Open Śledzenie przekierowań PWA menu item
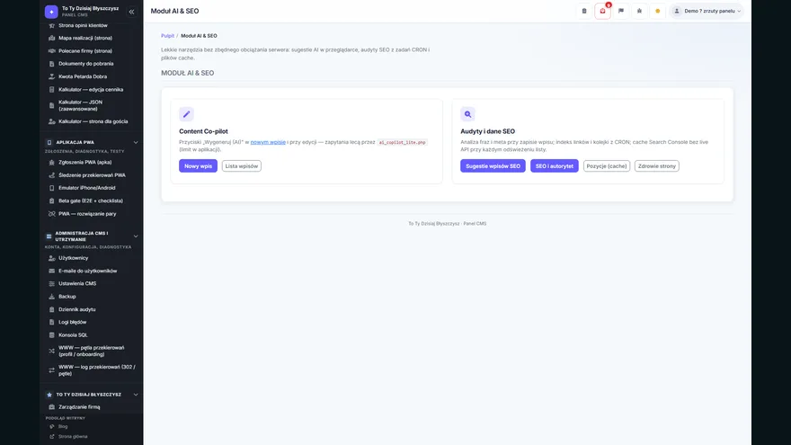Image resolution: width=791 pixels, height=445 pixels. point(92,175)
